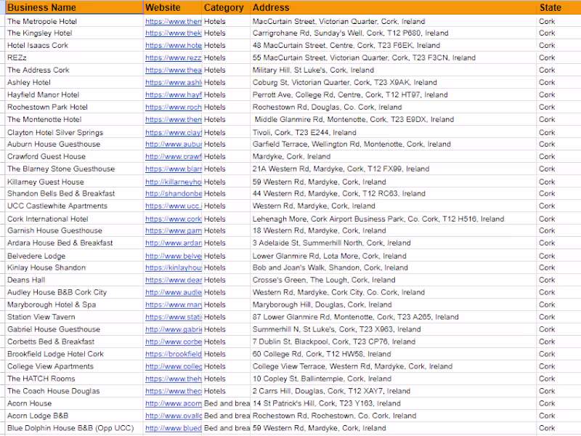Open Ashley Hotel website link

174,83
